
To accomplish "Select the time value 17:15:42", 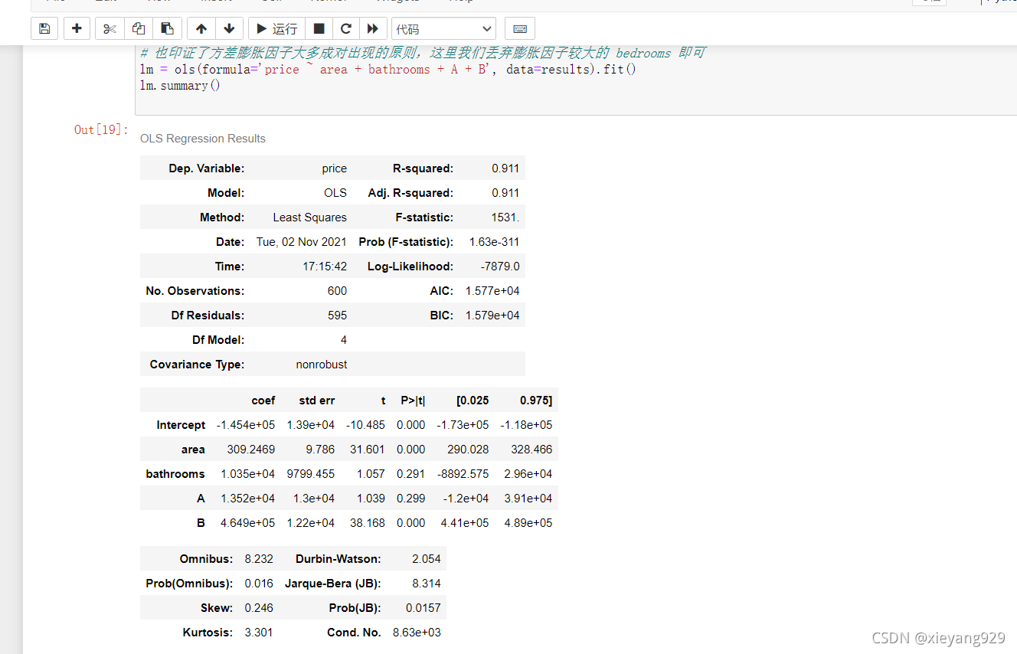I will click(325, 267).
